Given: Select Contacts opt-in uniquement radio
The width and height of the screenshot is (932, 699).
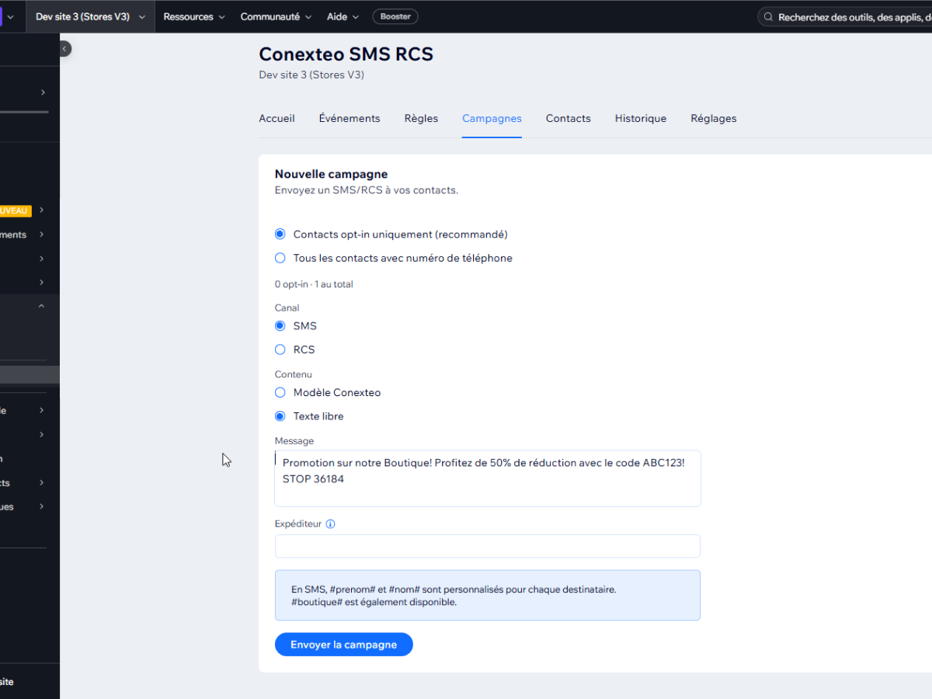Looking at the screenshot, I should point(280,234).
